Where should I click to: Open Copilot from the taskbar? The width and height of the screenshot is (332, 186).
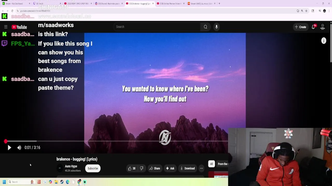(x=50, y=182)
